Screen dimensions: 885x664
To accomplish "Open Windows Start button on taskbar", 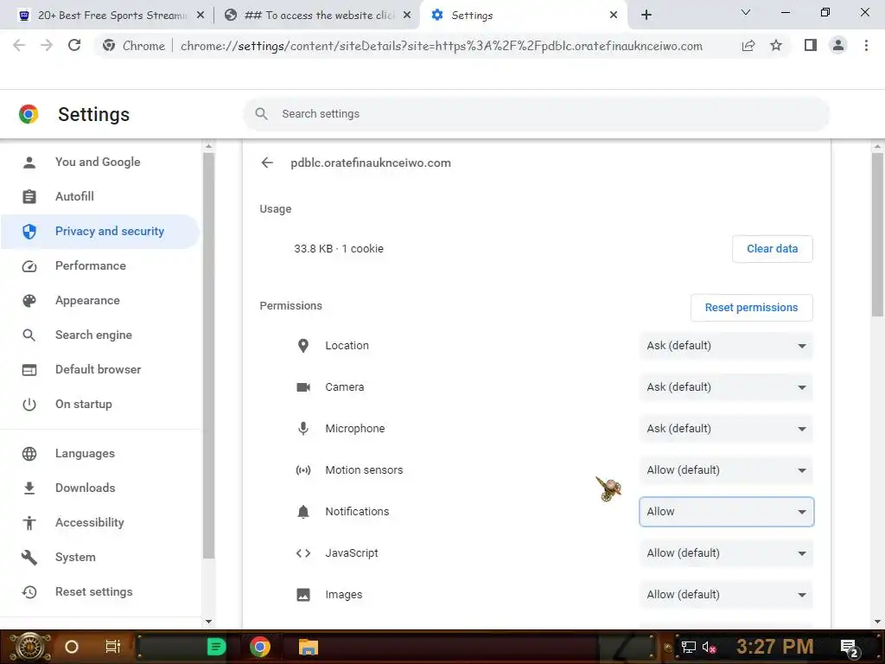I will 30,647.
